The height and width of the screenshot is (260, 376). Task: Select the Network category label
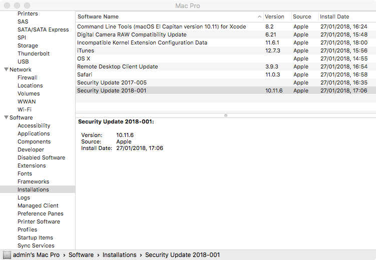(21, 69)
